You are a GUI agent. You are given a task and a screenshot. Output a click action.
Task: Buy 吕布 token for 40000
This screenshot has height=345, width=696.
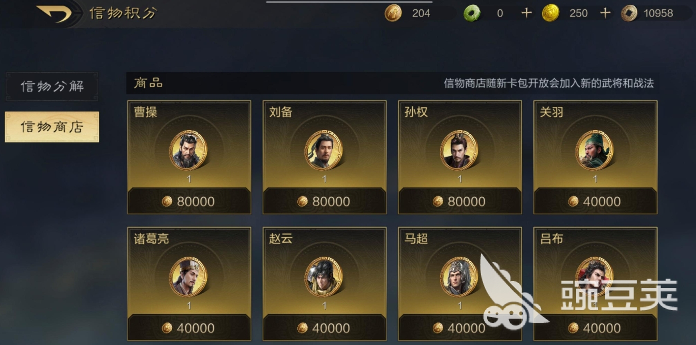[x=595, y=328]
